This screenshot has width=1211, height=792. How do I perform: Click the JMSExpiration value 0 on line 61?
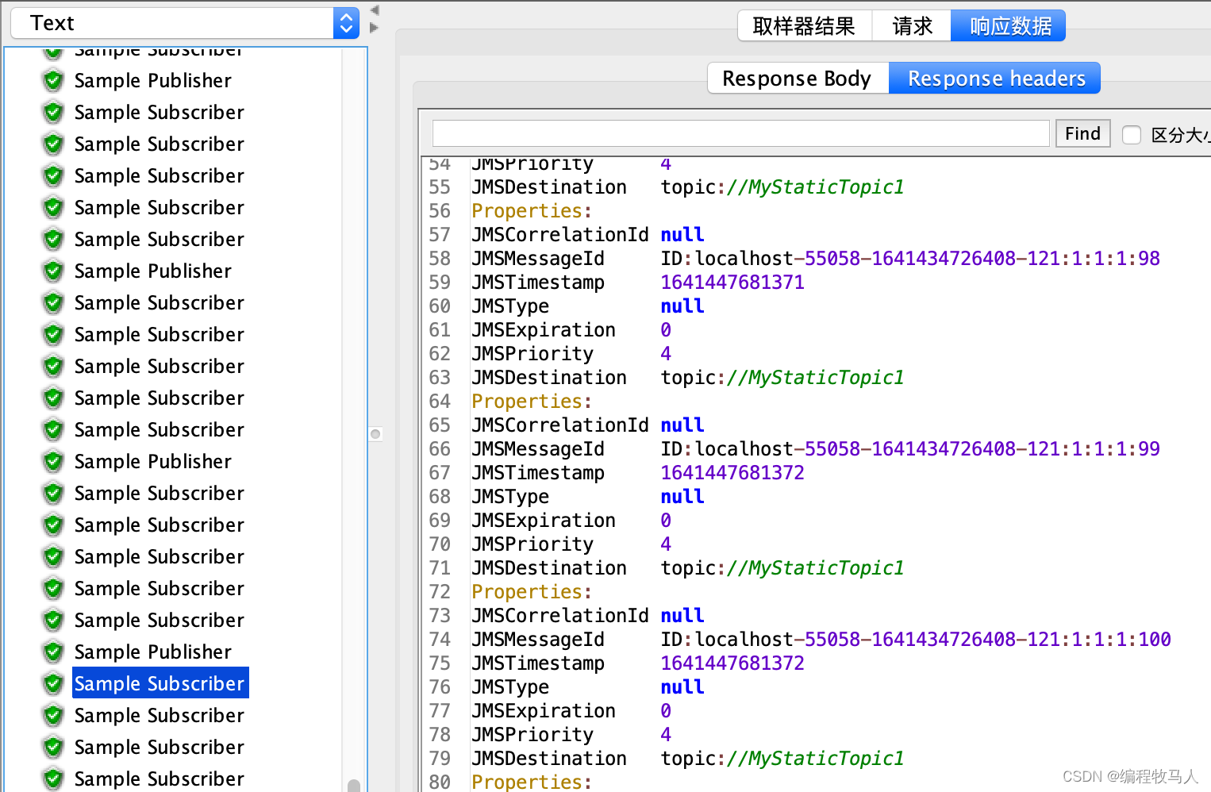click(666, 329)
